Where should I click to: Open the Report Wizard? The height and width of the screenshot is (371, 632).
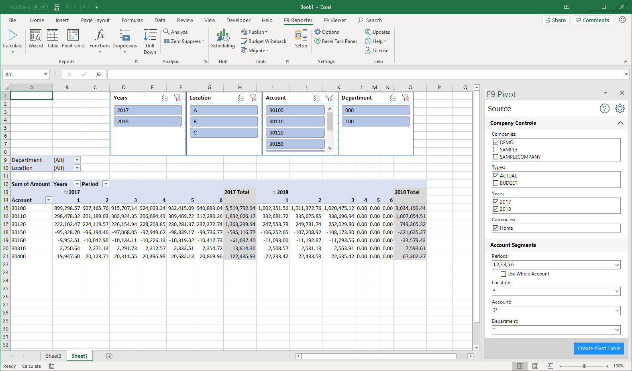coord(36,39)
